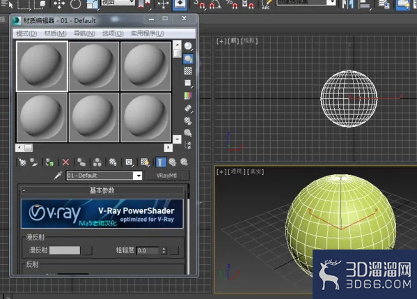The width and height of the screenshot is (417, 299).
Task: Activate the Select and Move tool
Action: point(58,4)
